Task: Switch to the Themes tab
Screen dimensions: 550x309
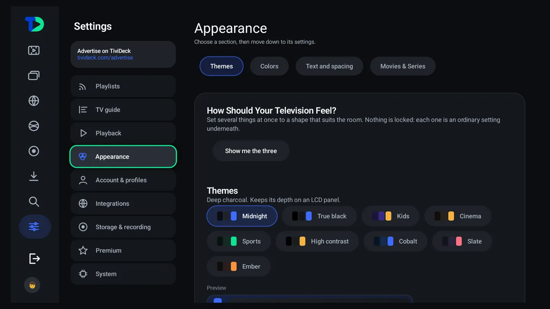Action: coord(222,66)
